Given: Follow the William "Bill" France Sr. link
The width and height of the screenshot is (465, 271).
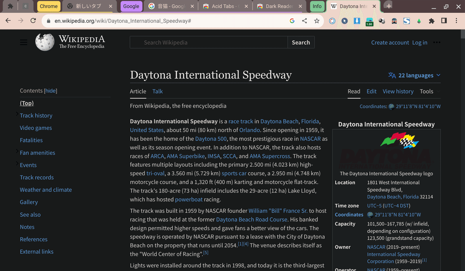Looking at the screenshot, I should point(278,211).
